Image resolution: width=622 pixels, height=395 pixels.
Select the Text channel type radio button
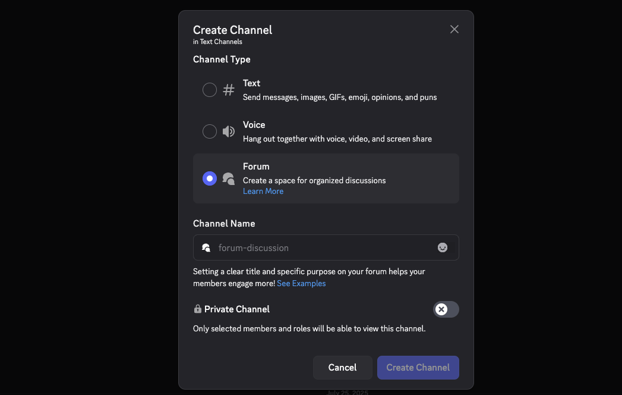(210, 90)
